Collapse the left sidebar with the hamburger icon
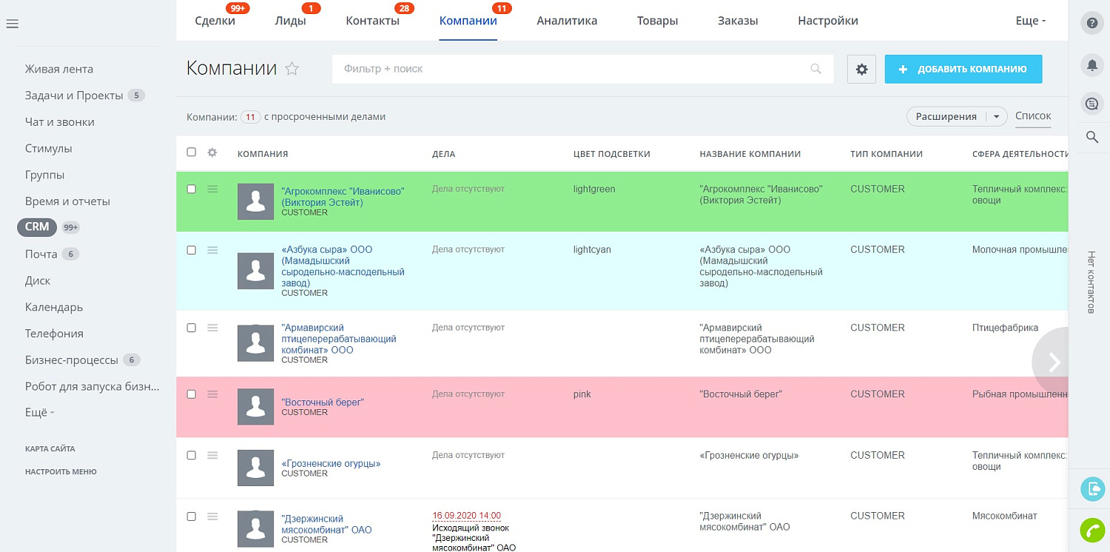The image size is (1110, 552). pos(12,23)
